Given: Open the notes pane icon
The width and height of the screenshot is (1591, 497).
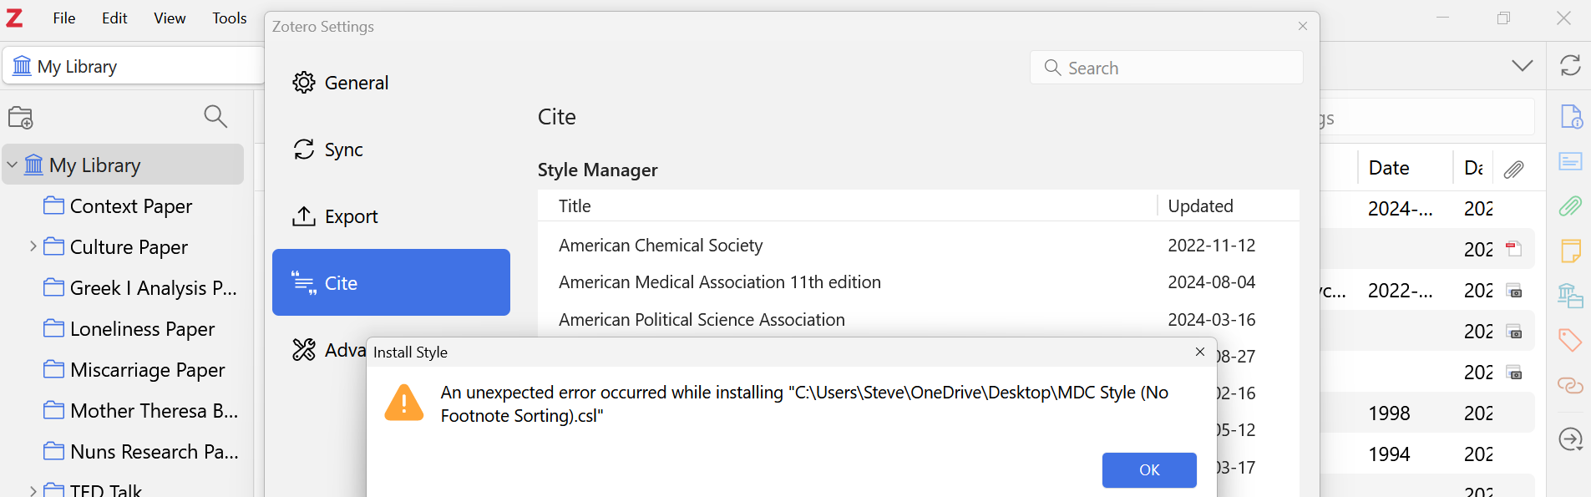Looking at the screenshot, I should [1570, 251].
